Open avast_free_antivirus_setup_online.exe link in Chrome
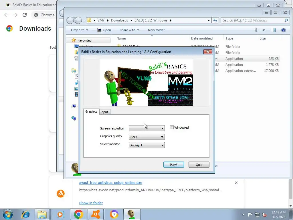The image size is (293, 220). [x=111, y=182]
